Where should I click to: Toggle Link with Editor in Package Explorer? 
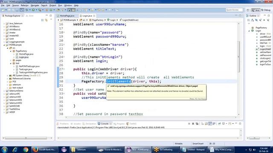click(46, 20)
